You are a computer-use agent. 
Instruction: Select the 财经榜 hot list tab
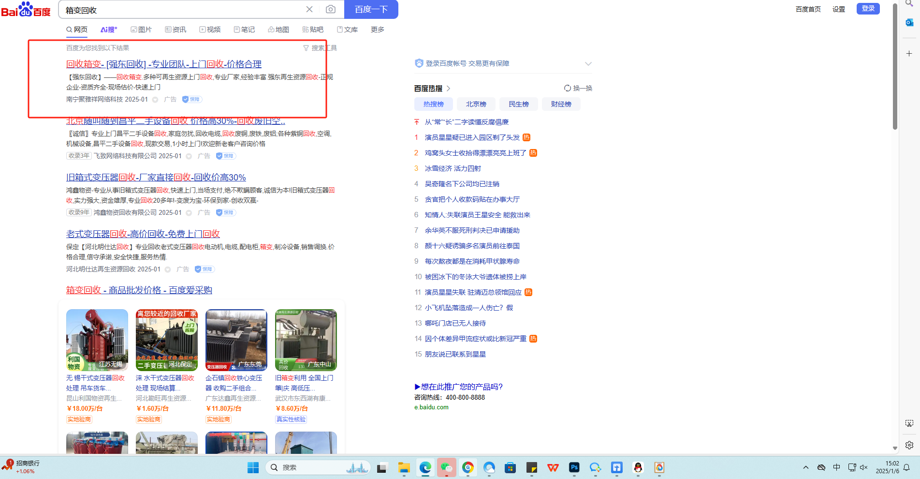click(561, 104)
